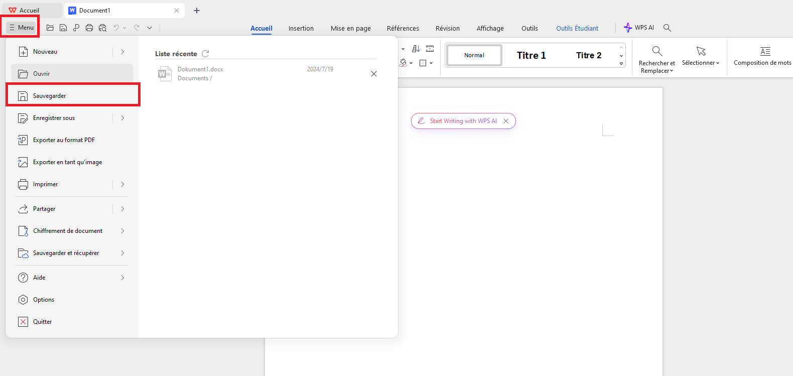Open the Outils Étudiant tab
The height and width of the screenshot is (376, 793).
tap(577, 29)
